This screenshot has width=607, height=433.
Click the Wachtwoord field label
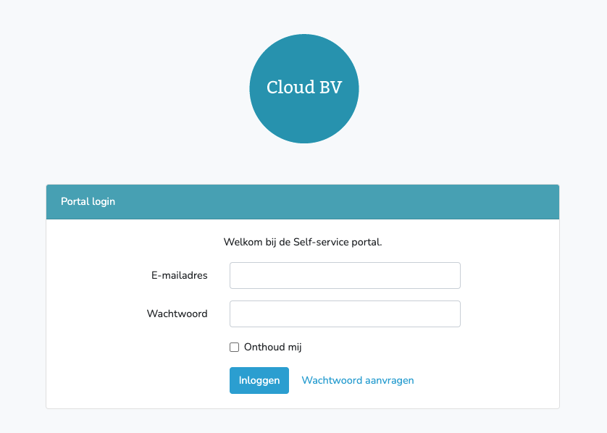[x=177, y=314]
